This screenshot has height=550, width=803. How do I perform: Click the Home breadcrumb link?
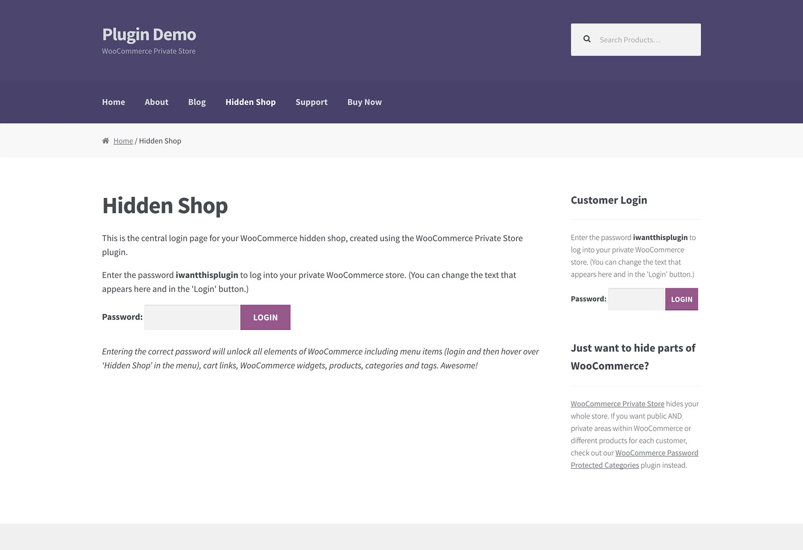click(123, 140)
